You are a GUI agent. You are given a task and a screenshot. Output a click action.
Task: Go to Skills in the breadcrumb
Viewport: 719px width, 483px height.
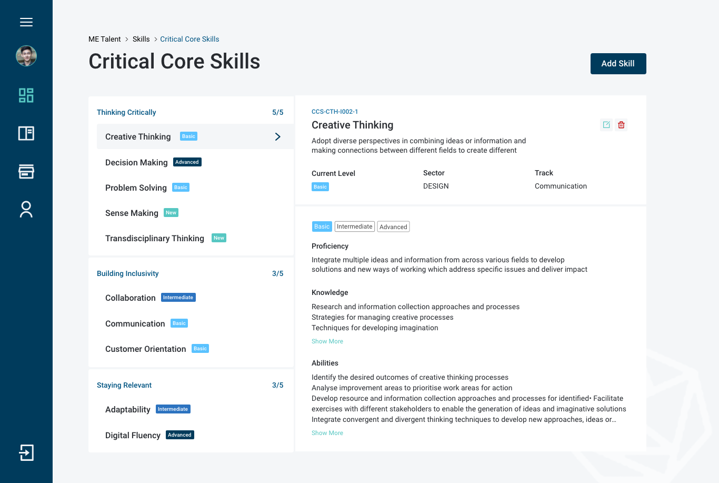pos(141,39)
